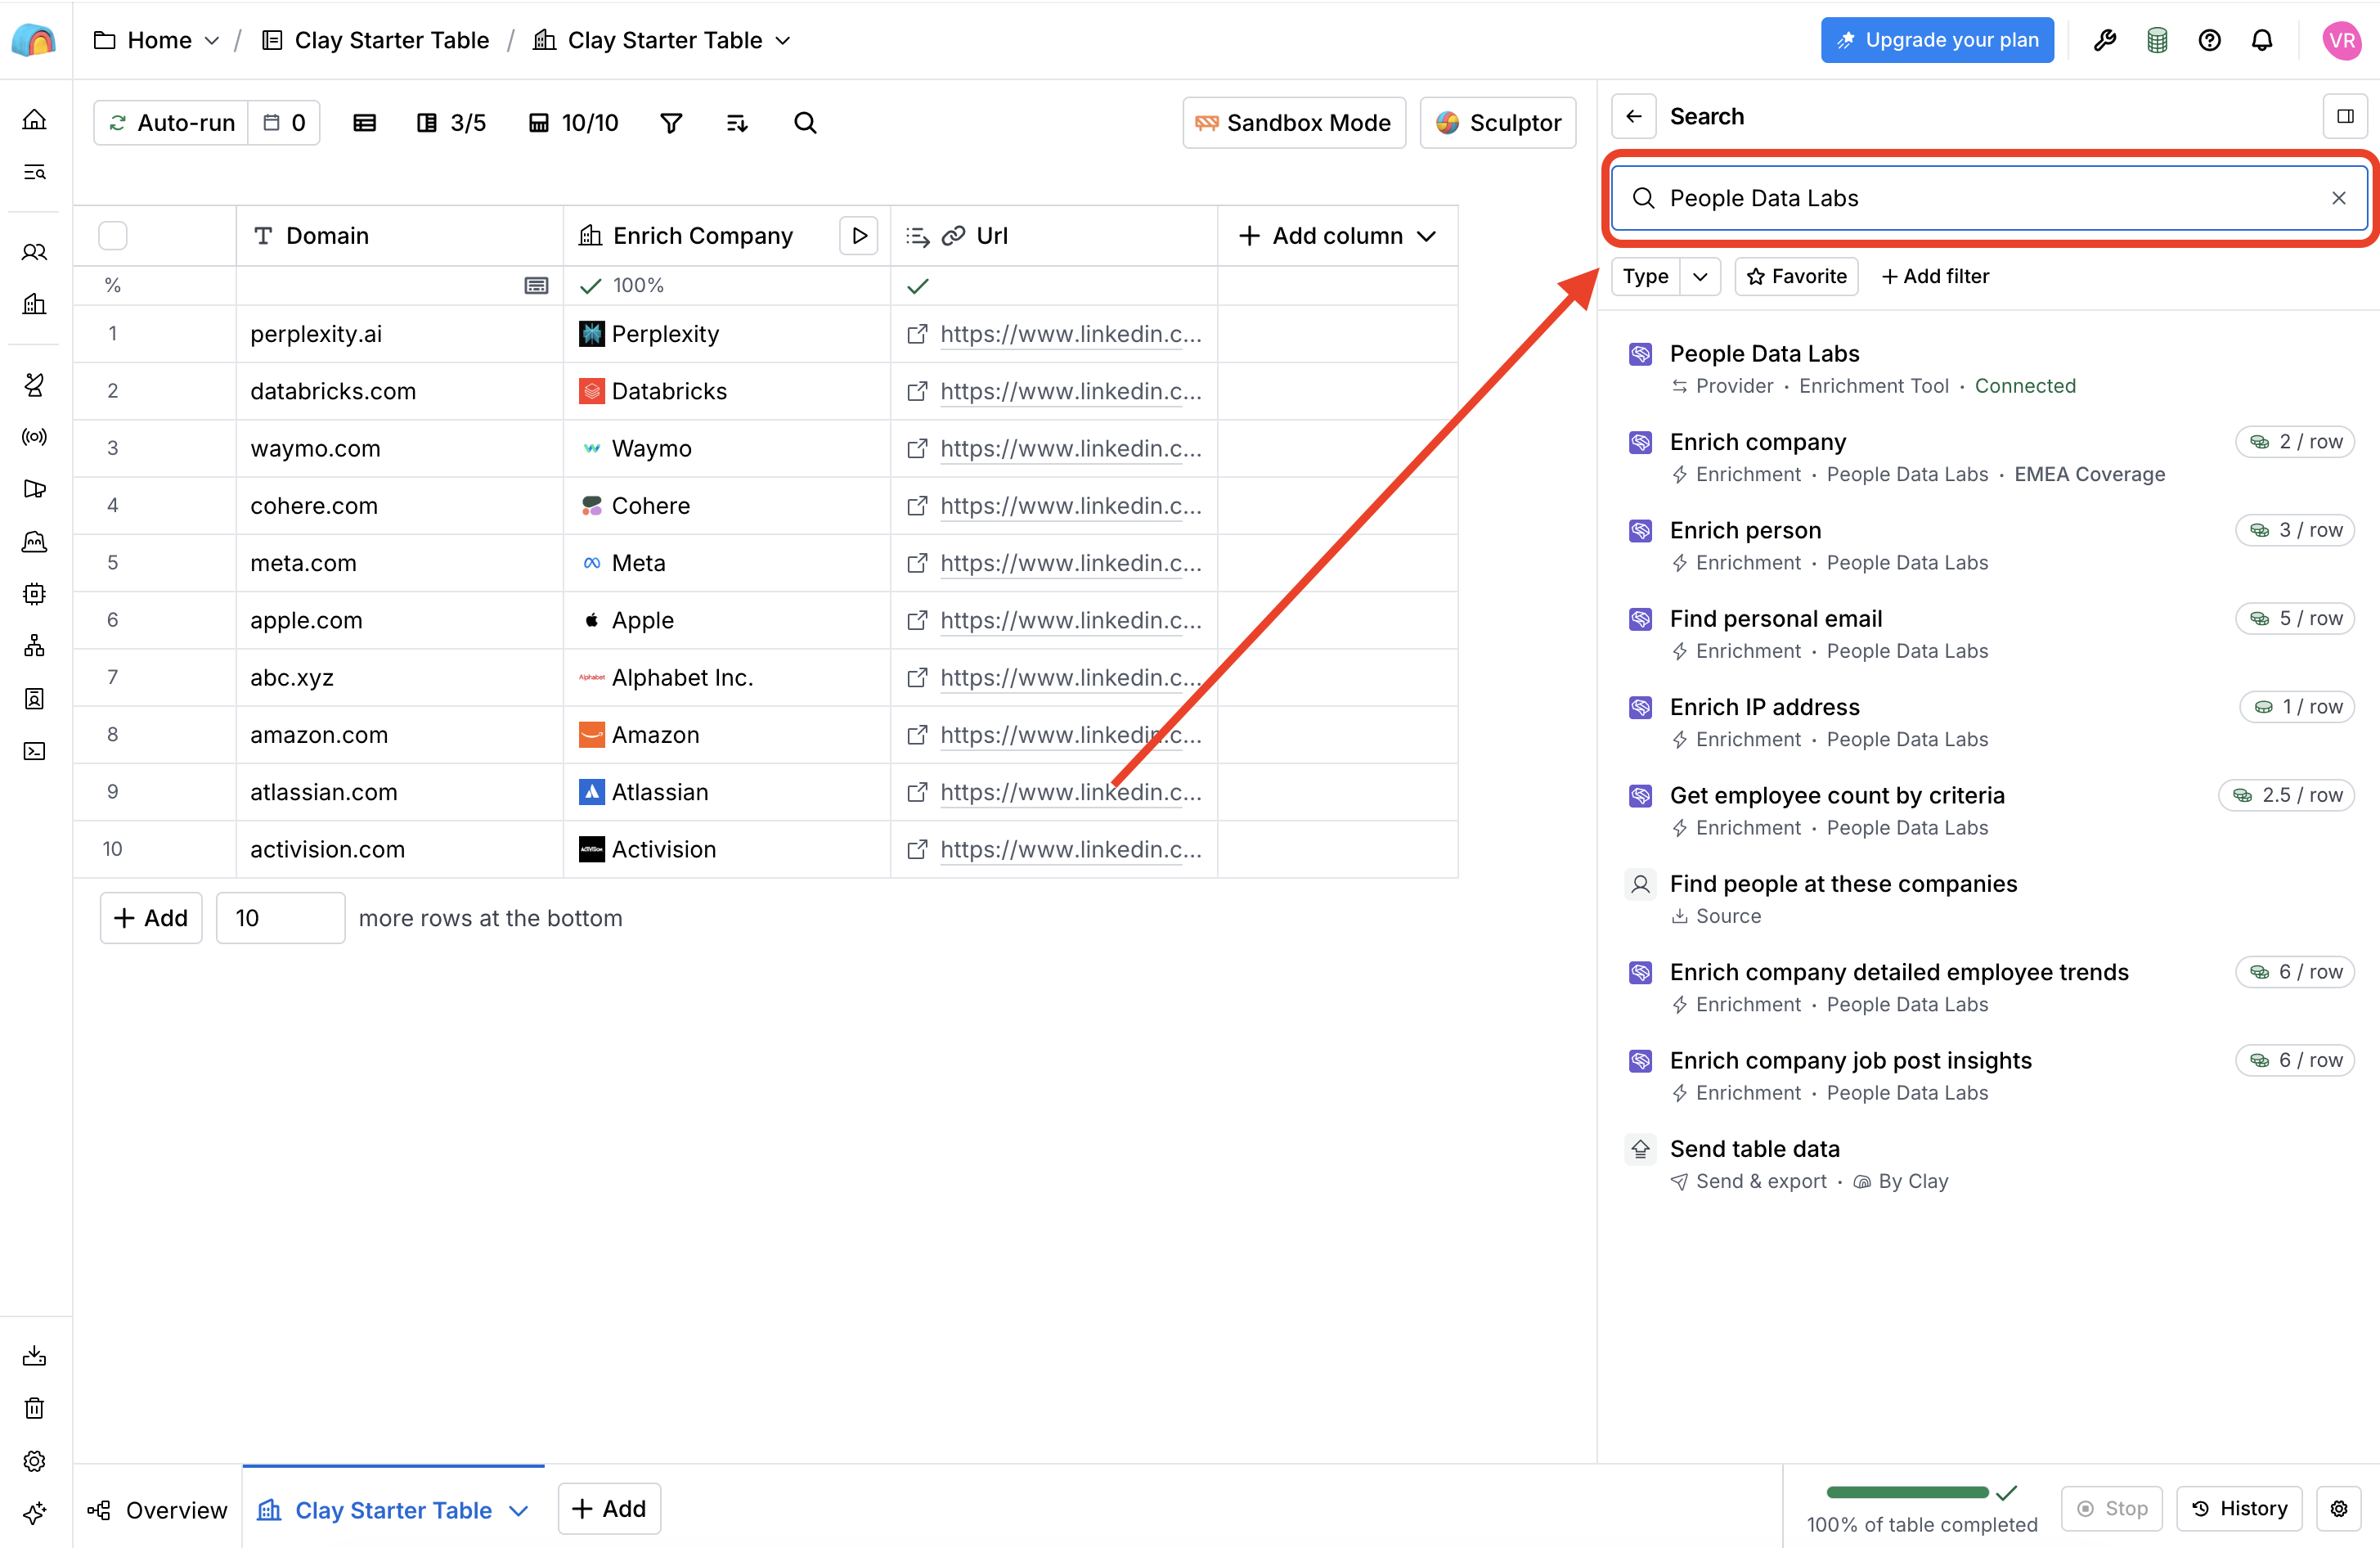The height and width of the screenshot is (1548, 2380).
Task: Open the wrench tools icon in header
Action: tap(2105, 40)
